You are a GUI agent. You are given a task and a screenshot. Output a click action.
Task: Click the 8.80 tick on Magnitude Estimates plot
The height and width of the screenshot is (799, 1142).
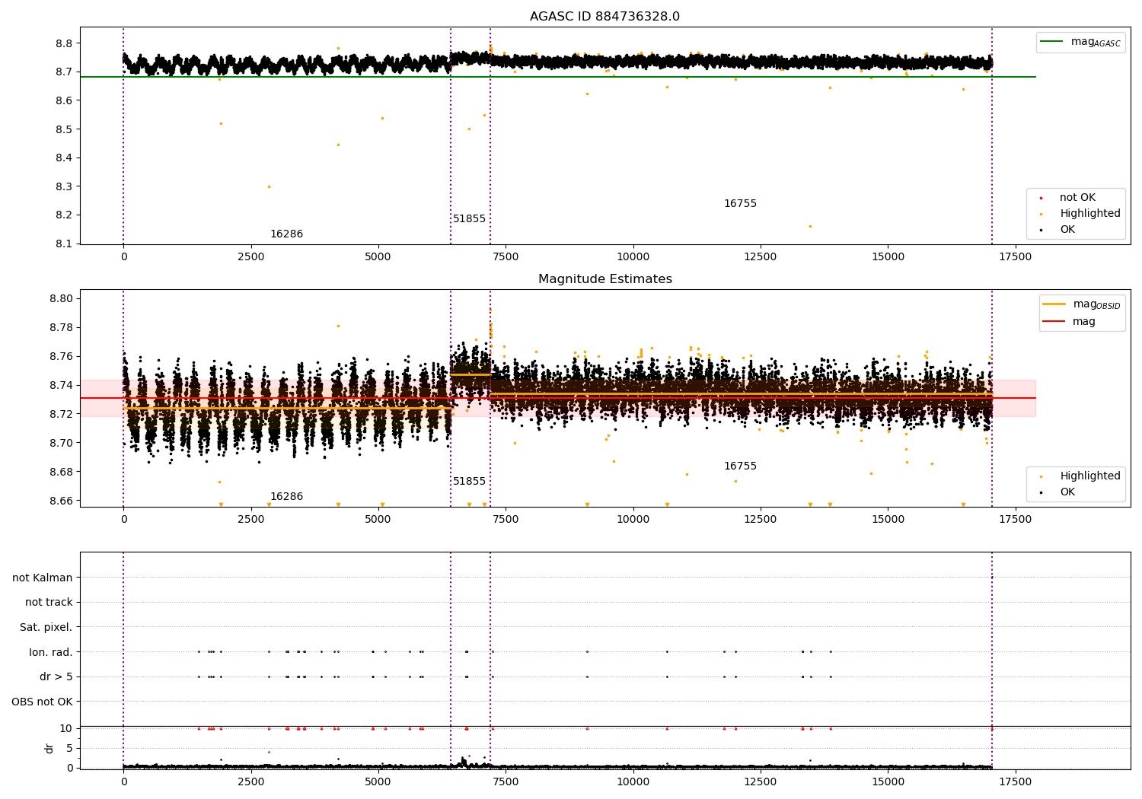click(61, 299)
